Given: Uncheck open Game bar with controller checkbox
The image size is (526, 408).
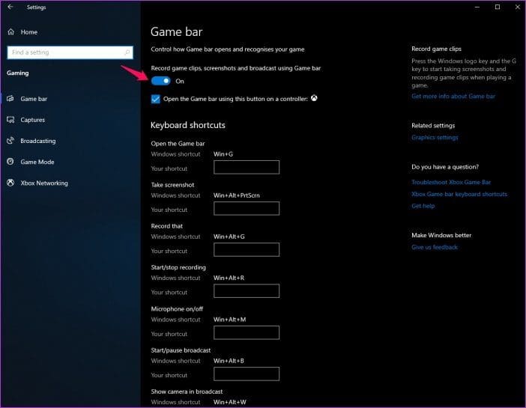Looking at the screenshot, I should [x=156, y=99].
